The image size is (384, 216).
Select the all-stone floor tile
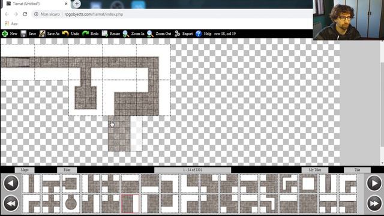tap(308, 203)
